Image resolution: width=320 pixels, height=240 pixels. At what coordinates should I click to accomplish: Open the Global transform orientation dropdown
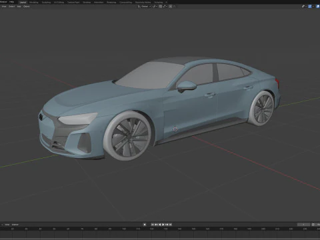tap(144, 7)
